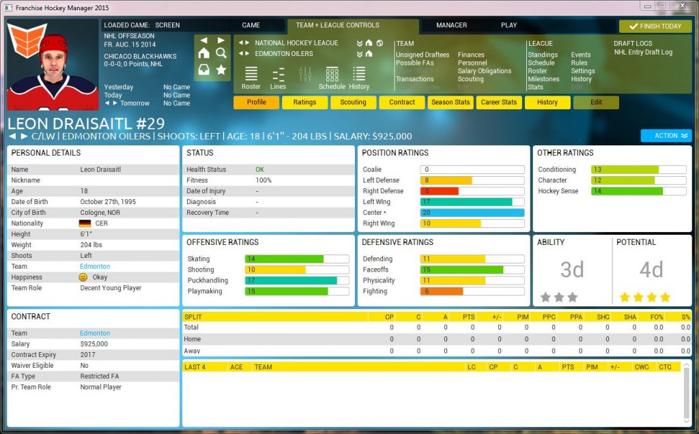Expand the National Hockey League dropdown chevron
The height and width of the screenshot is (434, 699).
pos(359,43)
